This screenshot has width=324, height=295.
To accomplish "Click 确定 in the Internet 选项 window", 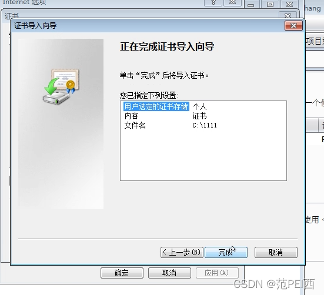I will tap(122, 273).
